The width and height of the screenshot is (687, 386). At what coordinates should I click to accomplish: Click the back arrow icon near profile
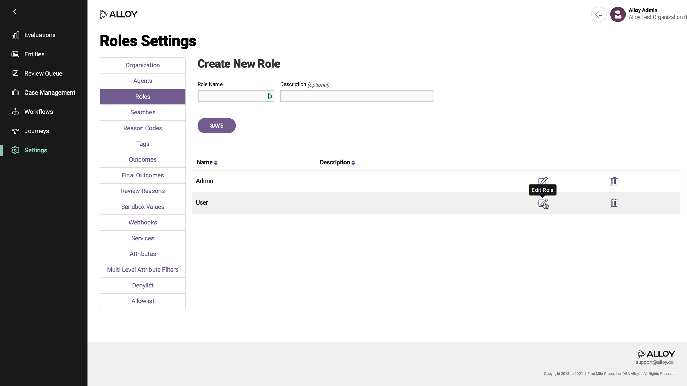tap(598, 14)
